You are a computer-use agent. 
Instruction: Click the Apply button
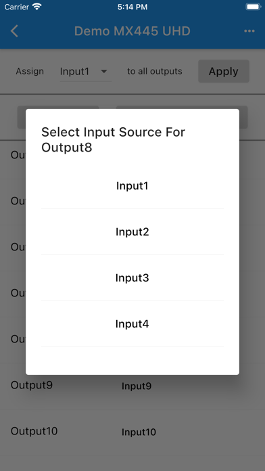(224, 71)
